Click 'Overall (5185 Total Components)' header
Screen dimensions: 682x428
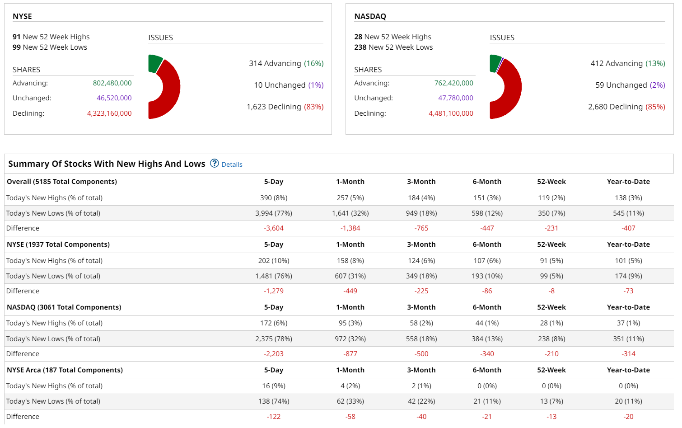click(62, 182)
